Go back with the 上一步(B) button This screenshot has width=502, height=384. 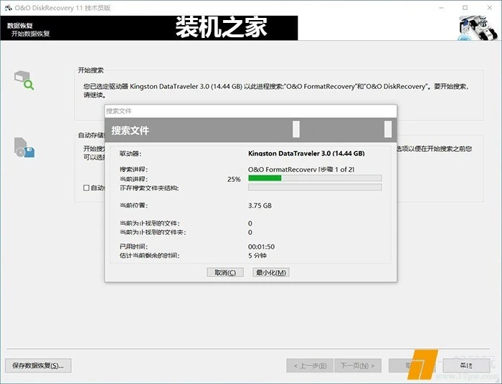tap(309, 365)
